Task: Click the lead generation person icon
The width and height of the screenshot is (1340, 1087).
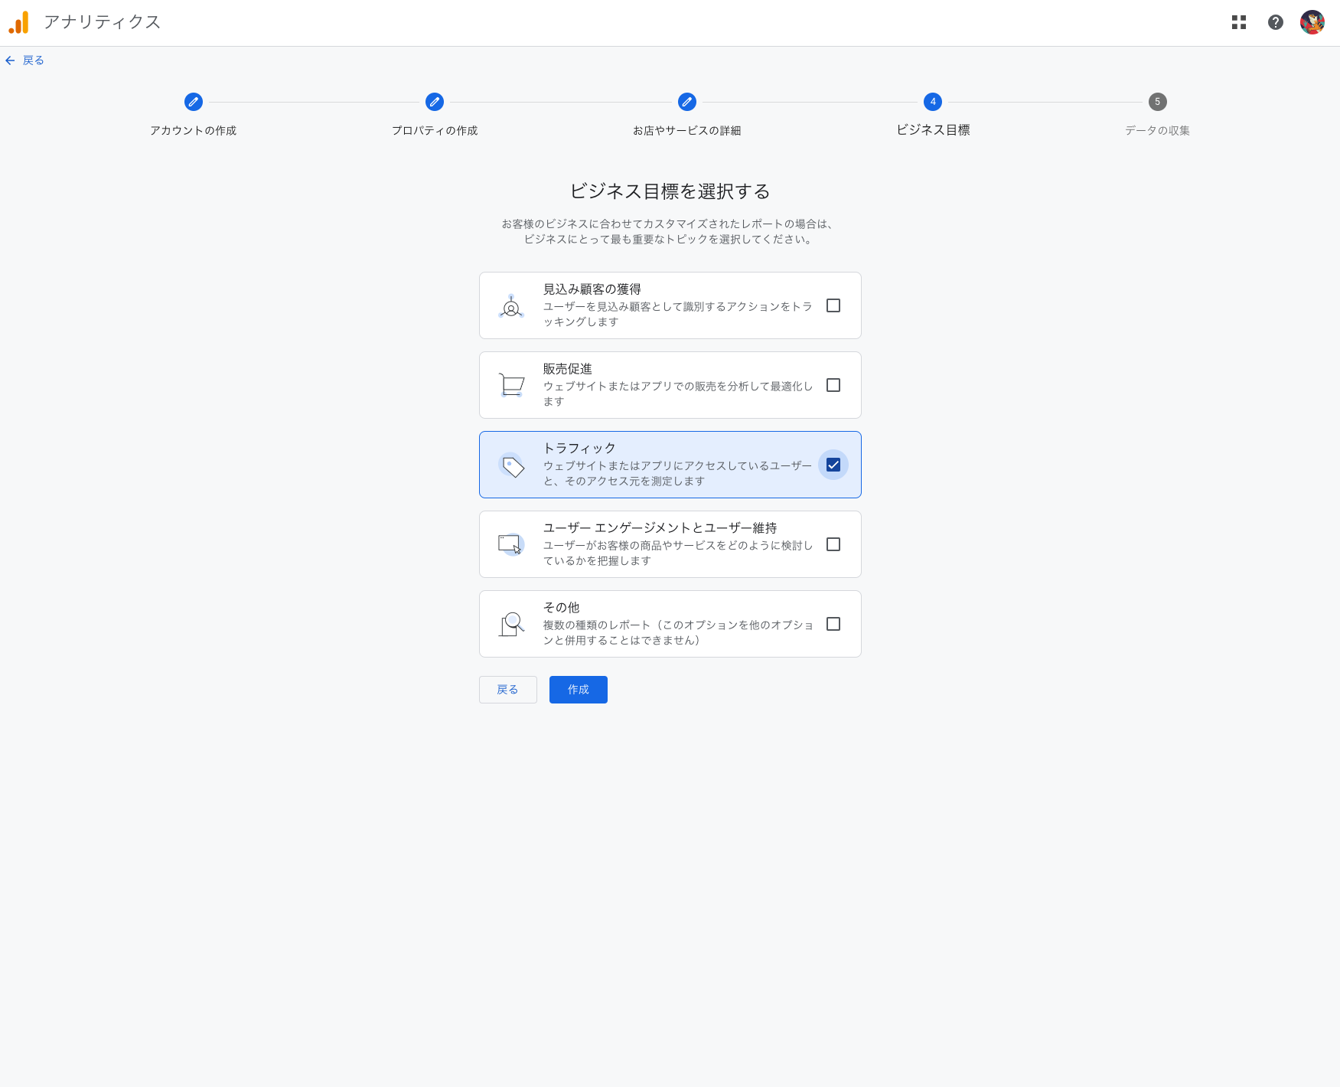Action: click(511, 305)
